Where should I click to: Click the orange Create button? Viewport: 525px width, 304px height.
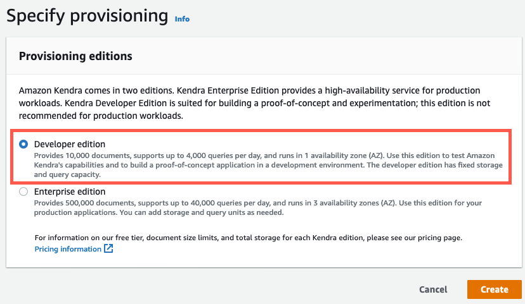click(494, 289)
